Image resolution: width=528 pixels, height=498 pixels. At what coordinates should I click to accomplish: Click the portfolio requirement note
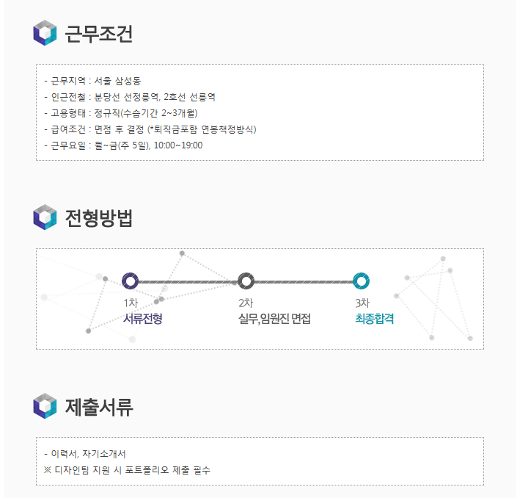127,470
